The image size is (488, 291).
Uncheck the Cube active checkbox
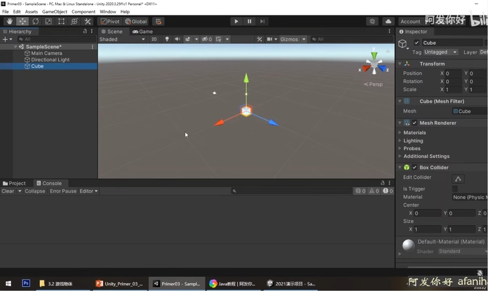tap(417, 43)
